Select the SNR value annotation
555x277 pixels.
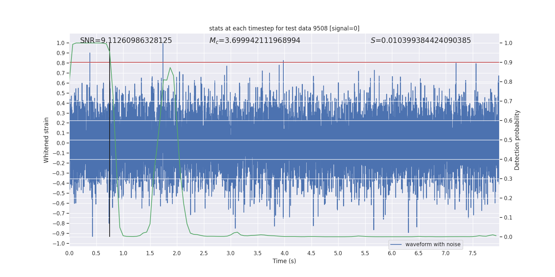point(126,41)
